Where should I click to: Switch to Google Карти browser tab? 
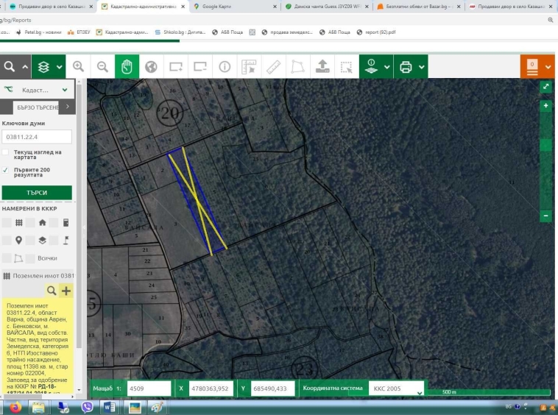(235, 7)
